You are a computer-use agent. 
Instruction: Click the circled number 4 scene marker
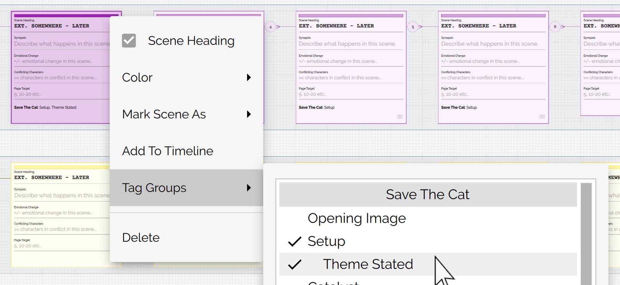pos(270,27)
